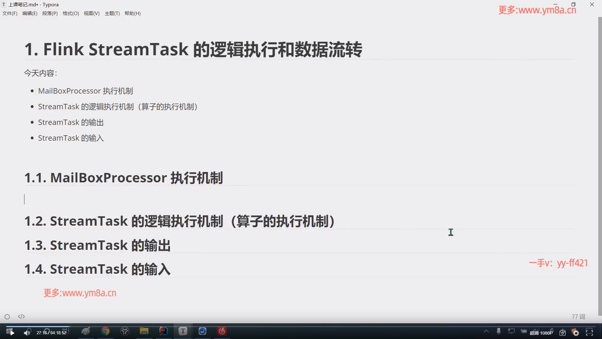
Task: Open the NetEase Music red icon
Action: tap(222, 331)
